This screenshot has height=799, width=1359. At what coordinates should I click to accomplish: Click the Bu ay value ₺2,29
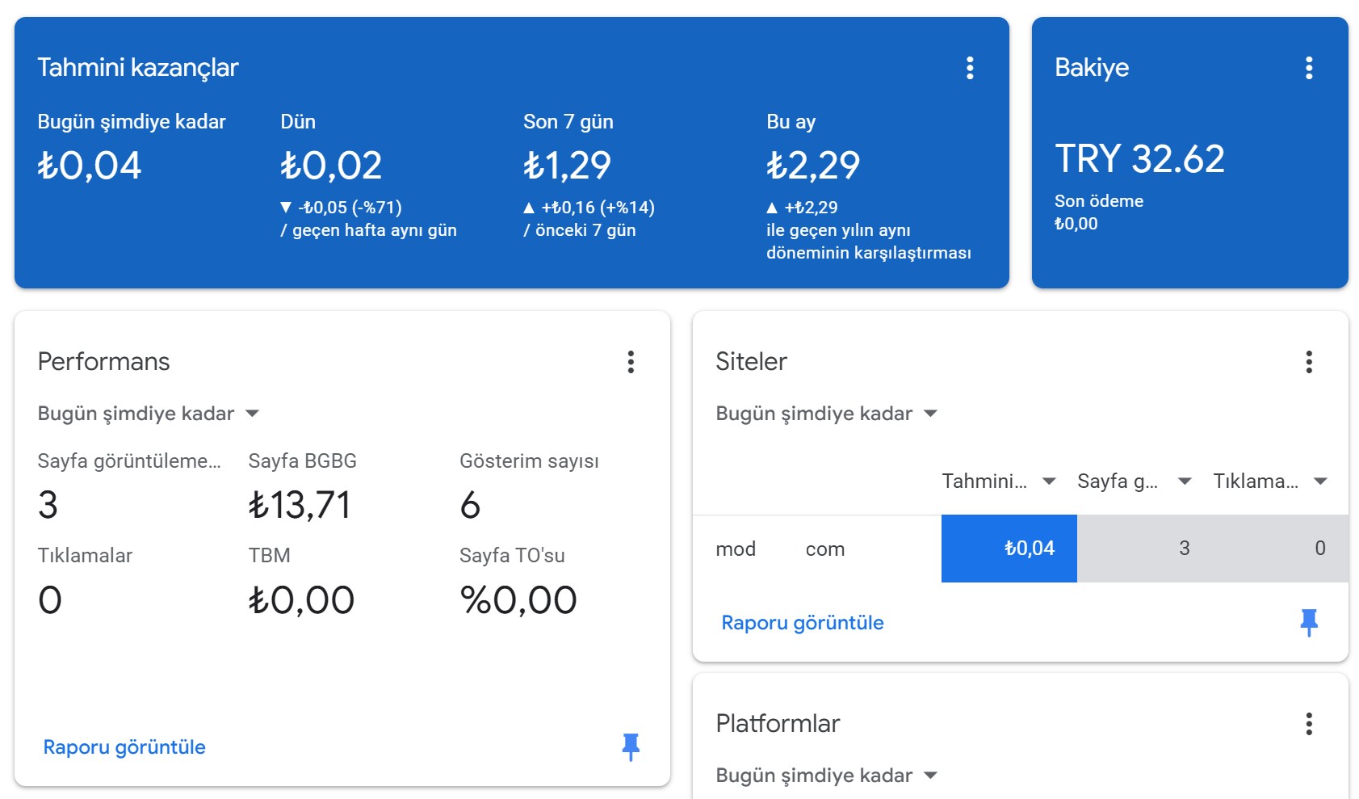[x=813, y=166]
